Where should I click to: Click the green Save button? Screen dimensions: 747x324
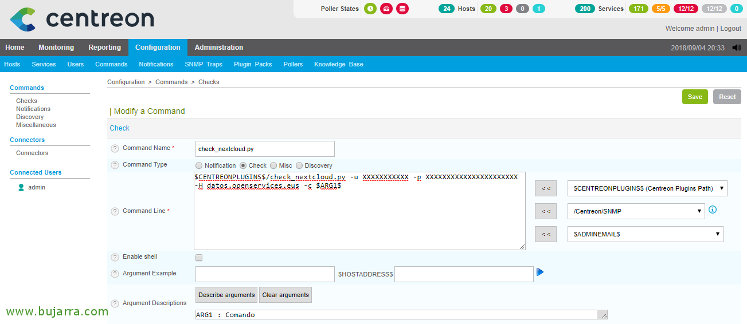(x=695, y=97)
